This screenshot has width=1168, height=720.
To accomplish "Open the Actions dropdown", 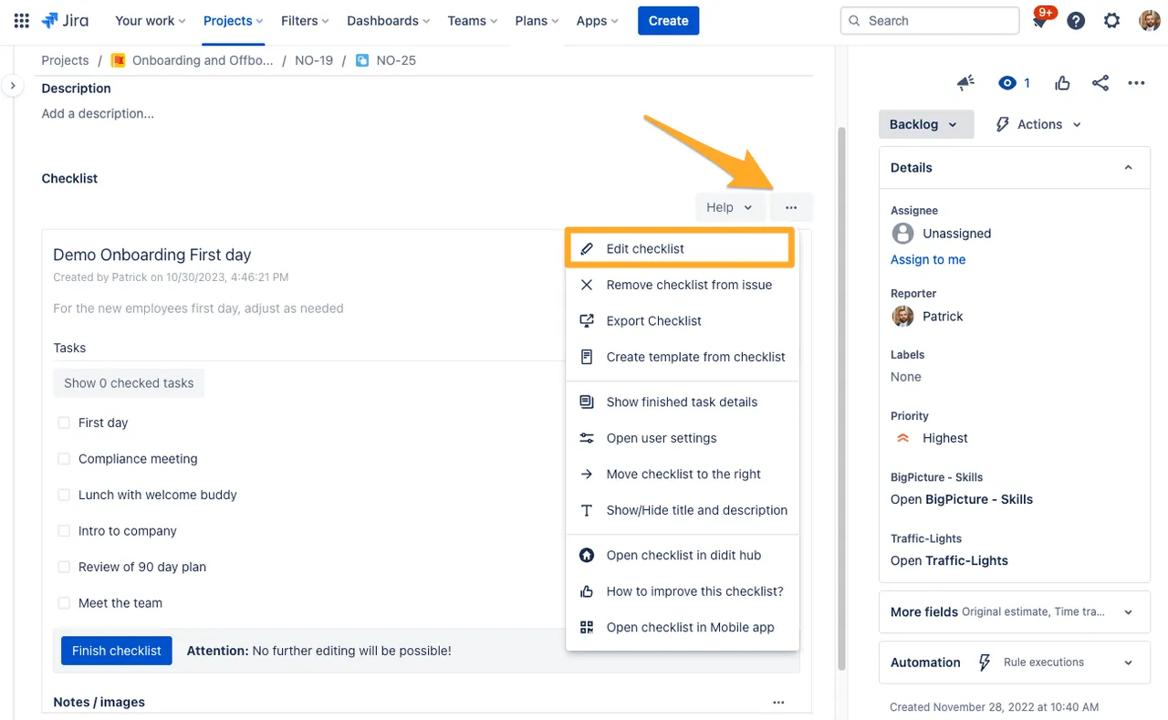I will tap(1038, 124).
